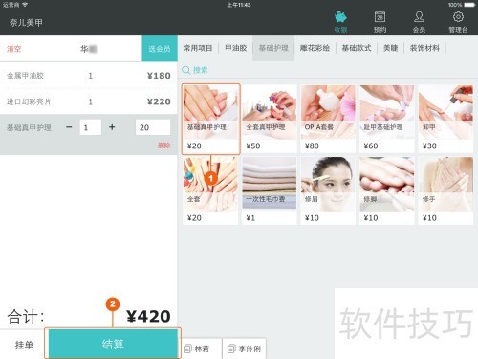Select the 修脚 ¥10 product card
478x359 pixels.
[387, 191]
